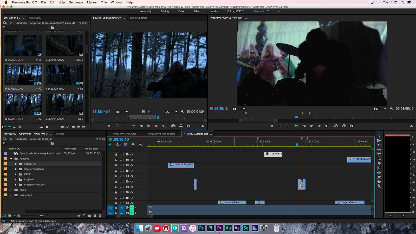Create new bin in Project panel

[x=90, y=216]
